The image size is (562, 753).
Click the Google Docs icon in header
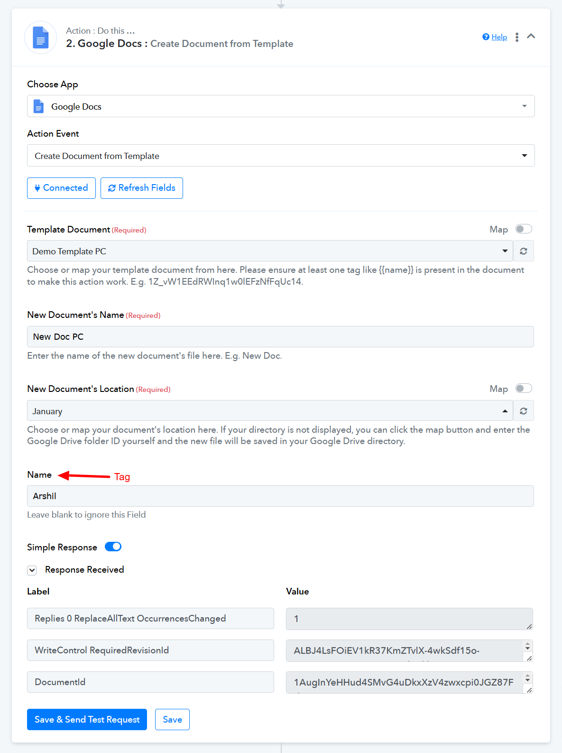(x=41, y=37)
